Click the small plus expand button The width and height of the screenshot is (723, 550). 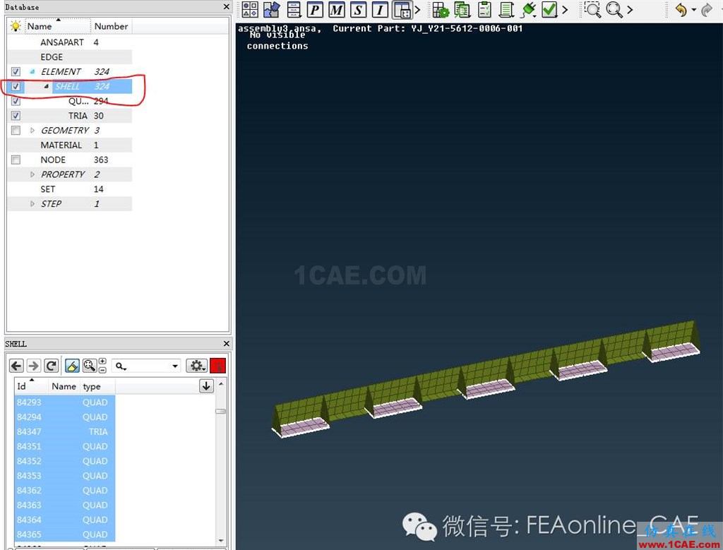click(x=102, y=361)
